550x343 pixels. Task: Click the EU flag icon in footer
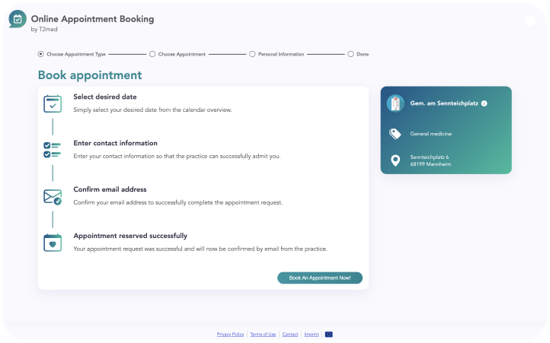(x=328, y=334)
